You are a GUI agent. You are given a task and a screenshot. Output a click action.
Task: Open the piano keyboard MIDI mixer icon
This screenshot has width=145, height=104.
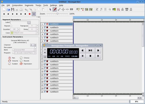click(x=127, y=10)
